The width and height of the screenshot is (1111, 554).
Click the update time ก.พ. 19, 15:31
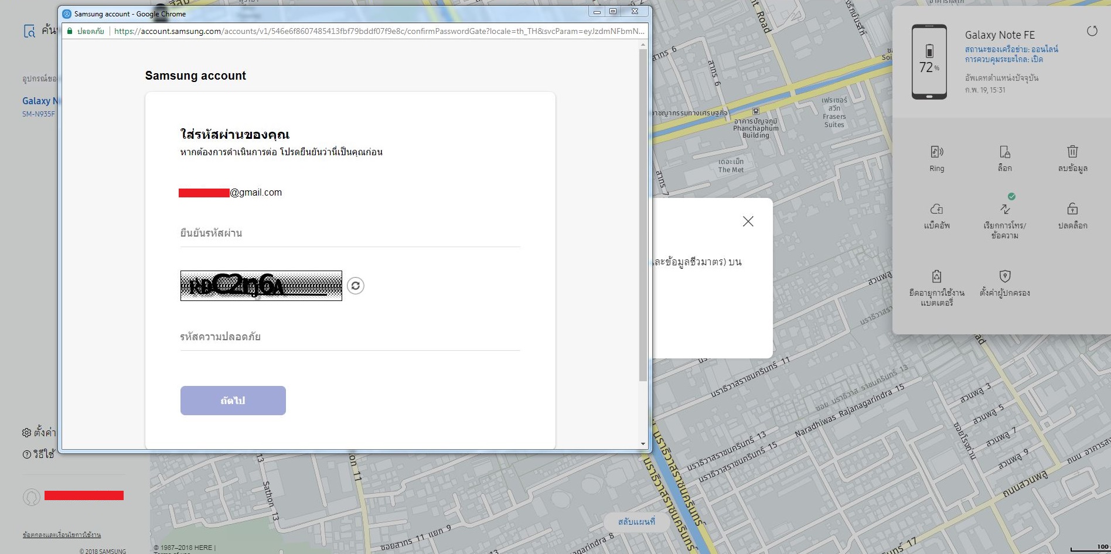point(985,90)
